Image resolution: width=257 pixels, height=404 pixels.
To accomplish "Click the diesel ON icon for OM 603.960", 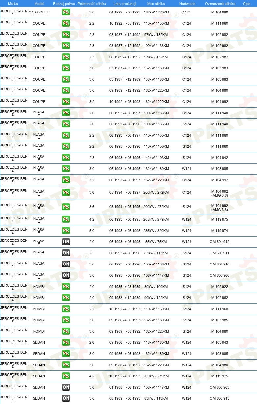I will (66, 275).
